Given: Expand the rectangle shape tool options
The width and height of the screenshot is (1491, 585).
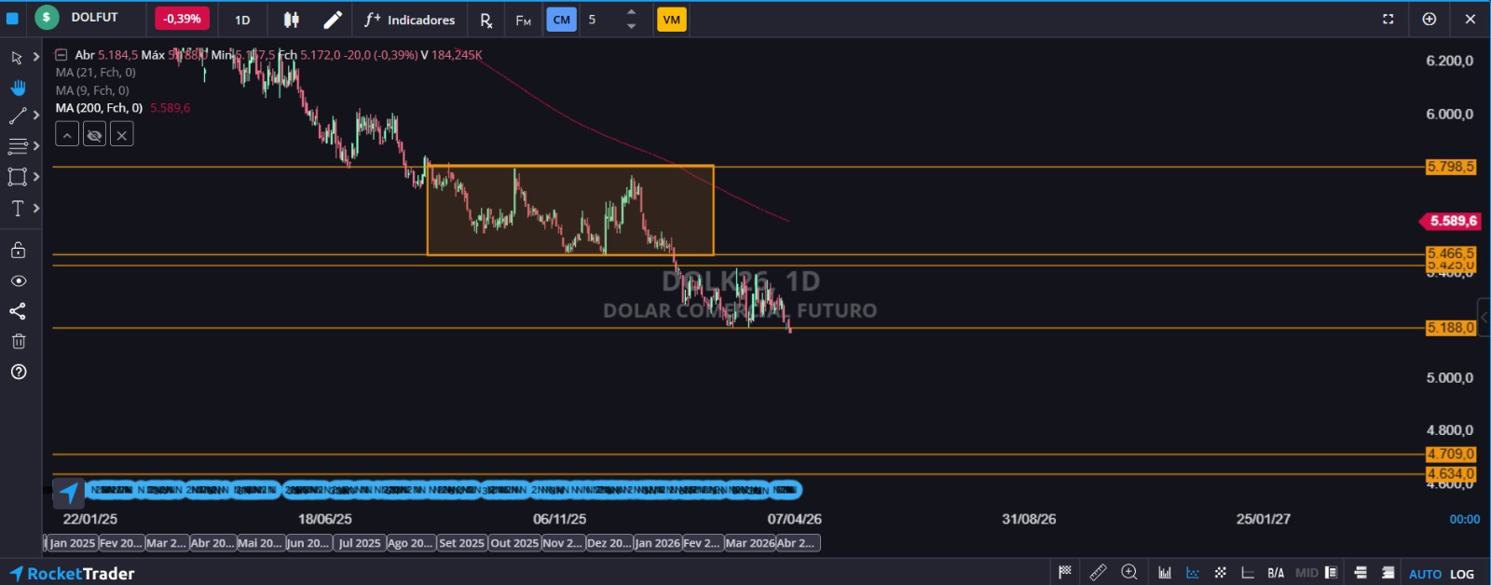Looking at the screenshot, I should (36, 177).
